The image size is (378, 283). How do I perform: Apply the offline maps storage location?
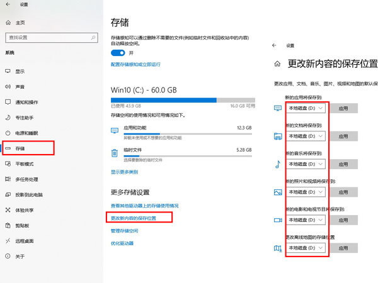coord(343,248)
